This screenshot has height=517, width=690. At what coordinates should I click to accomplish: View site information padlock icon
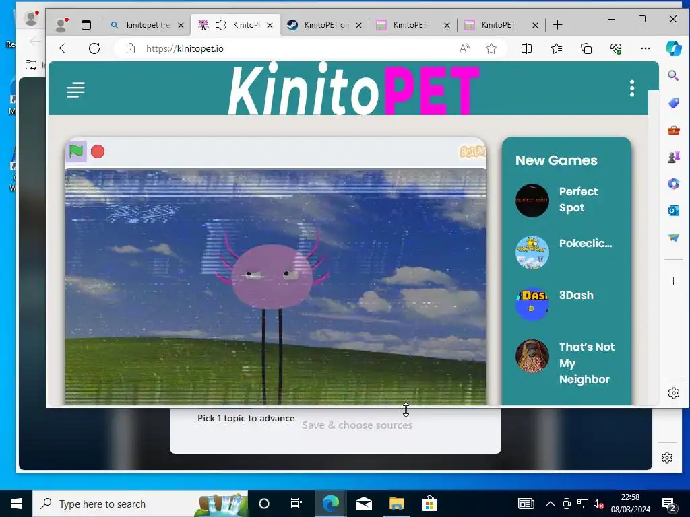131,48
